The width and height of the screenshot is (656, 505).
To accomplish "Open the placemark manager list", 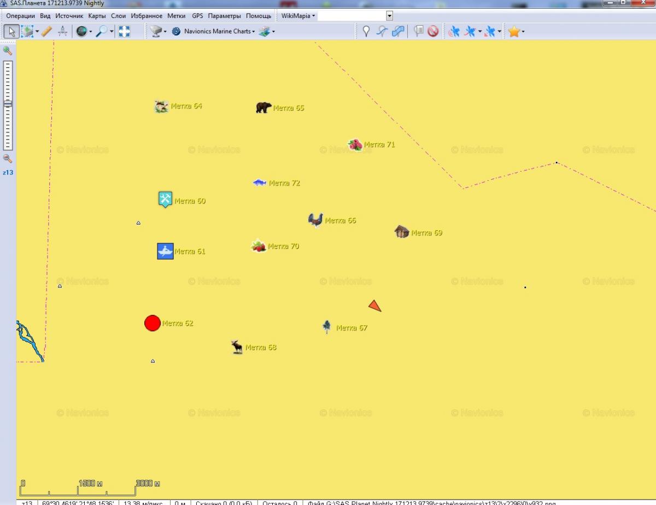I will point(419,32).
